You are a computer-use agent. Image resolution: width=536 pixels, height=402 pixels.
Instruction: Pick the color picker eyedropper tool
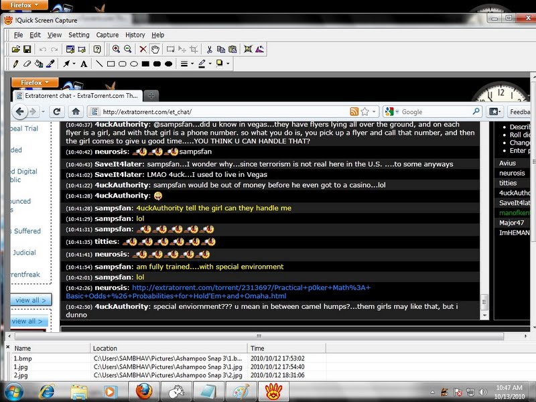[x=50, y=64]
